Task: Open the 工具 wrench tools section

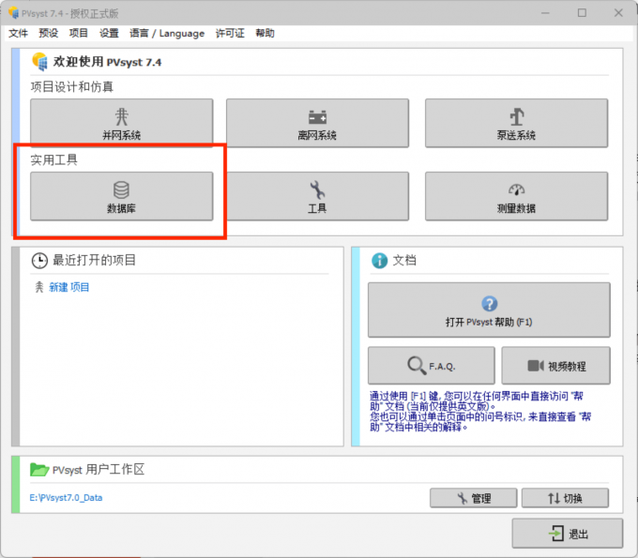Action: (317, 196)
